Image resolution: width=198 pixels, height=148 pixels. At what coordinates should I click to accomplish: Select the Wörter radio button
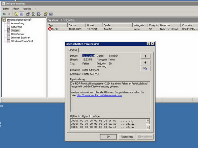pyautogui.click(x=90, y=116)
